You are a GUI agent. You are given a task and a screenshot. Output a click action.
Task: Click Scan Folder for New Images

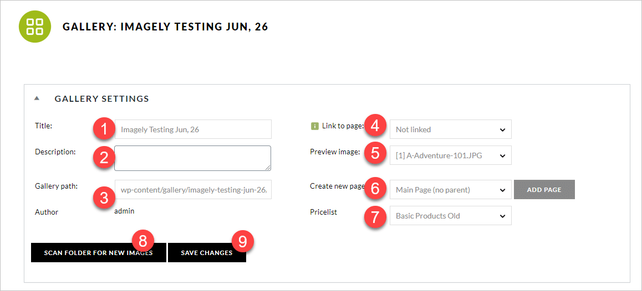[98, 253]
